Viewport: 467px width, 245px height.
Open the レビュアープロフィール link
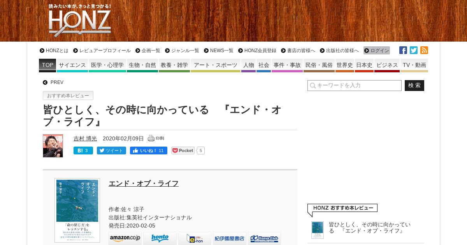tap(102, 51)
